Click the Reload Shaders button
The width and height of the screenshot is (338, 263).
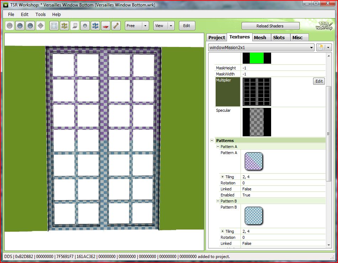270,26
